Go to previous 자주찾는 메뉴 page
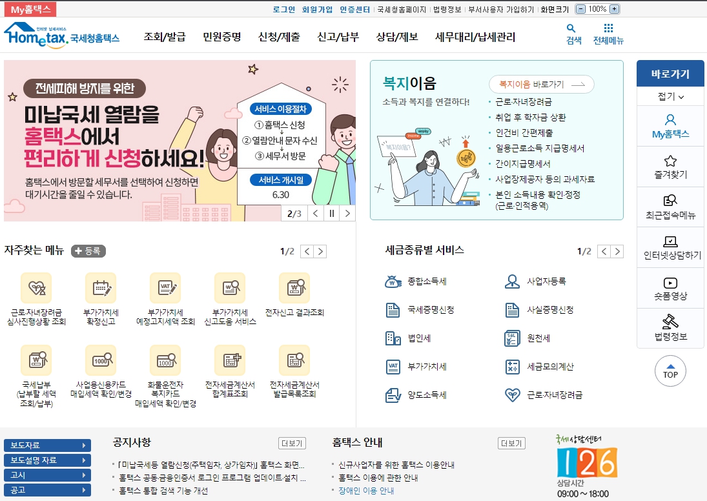Image resolution: width=707 pixels, height=501 pixels. coord(307,251)
